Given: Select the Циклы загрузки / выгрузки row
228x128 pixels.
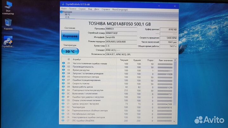Looking at the screenshot, I should [117, 104].
